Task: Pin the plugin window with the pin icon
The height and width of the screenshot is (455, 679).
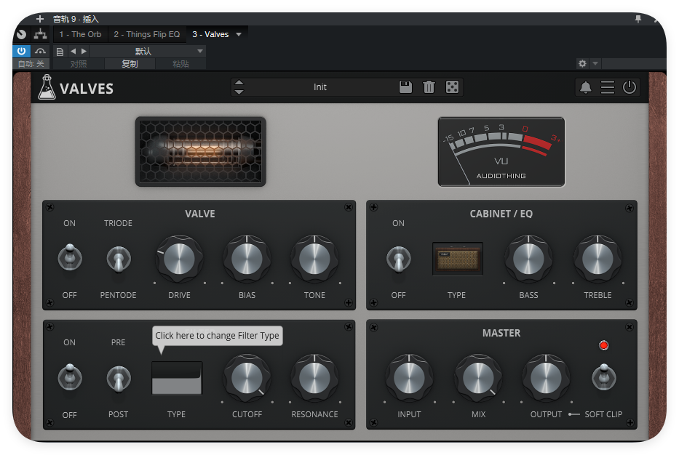Action: pyautogui.click(x=638, y=19)
